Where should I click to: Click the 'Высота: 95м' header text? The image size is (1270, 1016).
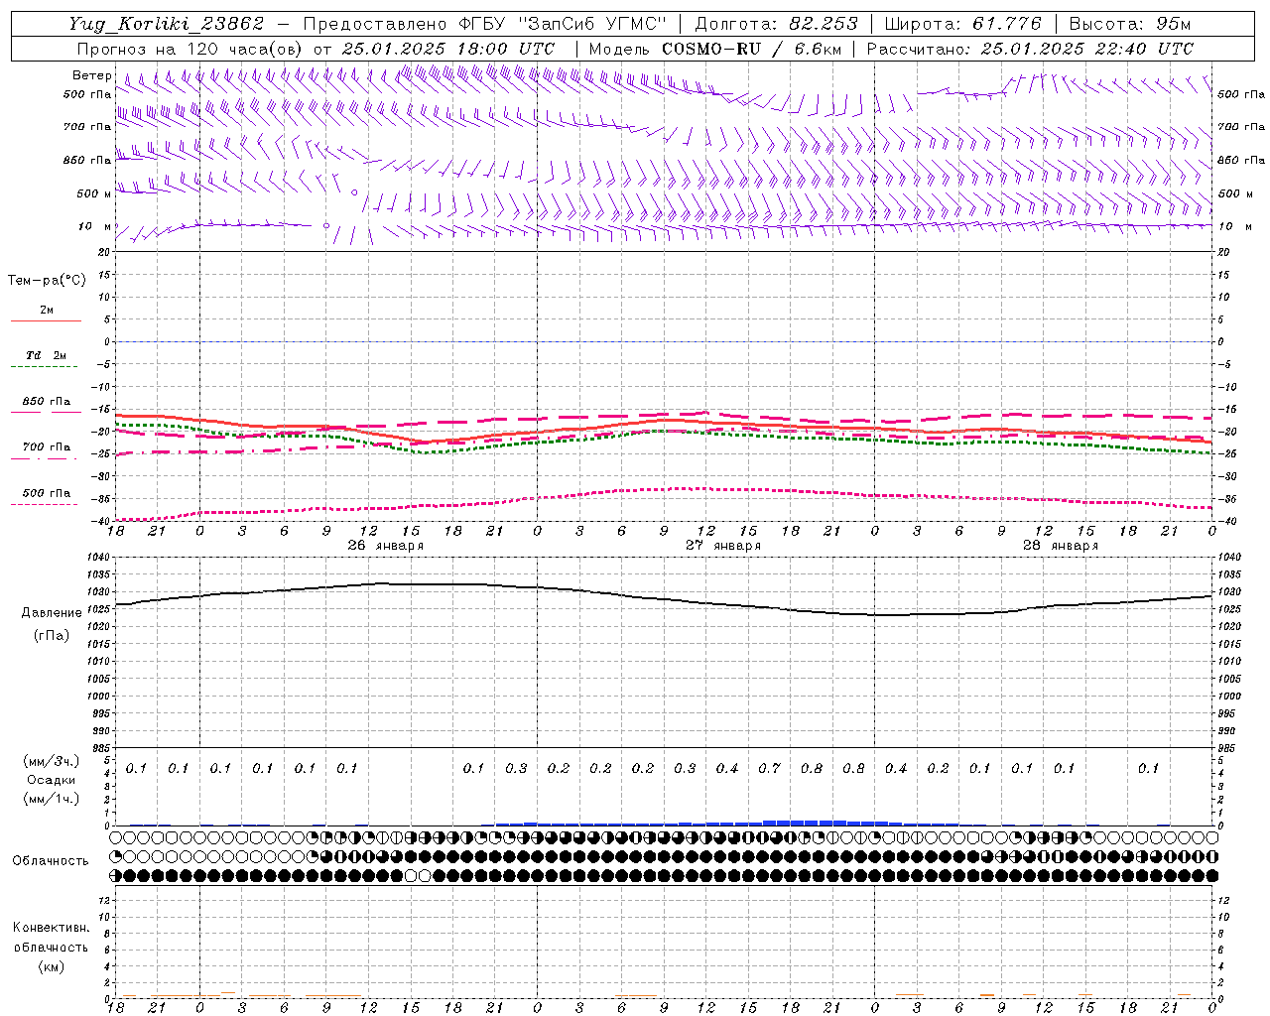coord(1129,24)
